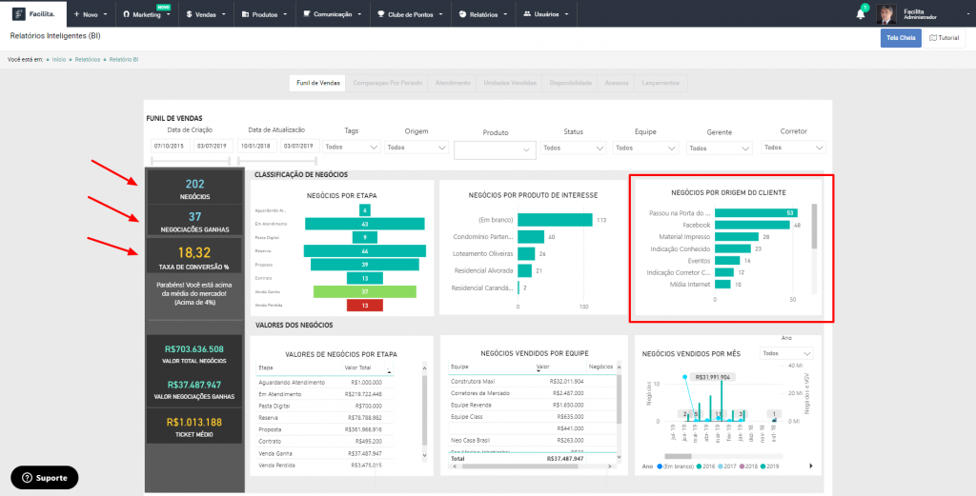This screenshot has height=496, width=976.
Task: Click the administrator profile avatar
Action: click(x=885, y=14)
